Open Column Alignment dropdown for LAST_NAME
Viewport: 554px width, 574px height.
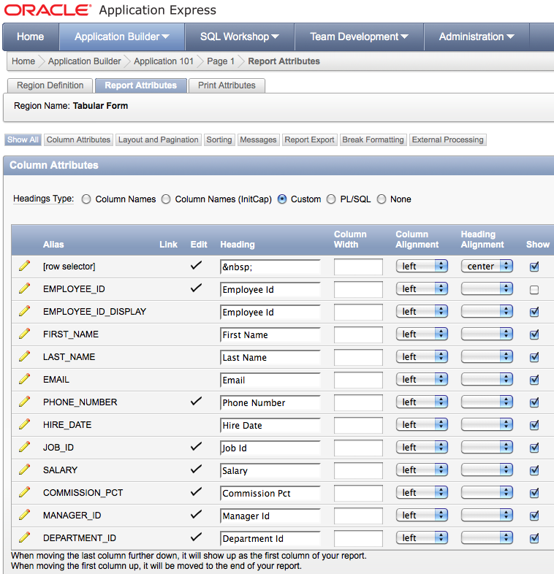tap(422, 357)
